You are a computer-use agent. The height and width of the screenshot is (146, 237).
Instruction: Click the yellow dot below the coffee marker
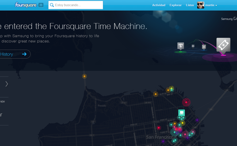(182, 123)
